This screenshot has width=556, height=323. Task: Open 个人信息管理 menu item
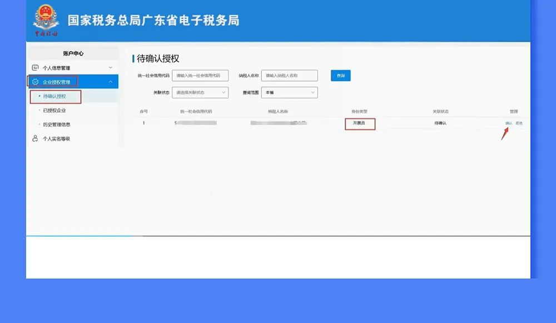[73, 68]
